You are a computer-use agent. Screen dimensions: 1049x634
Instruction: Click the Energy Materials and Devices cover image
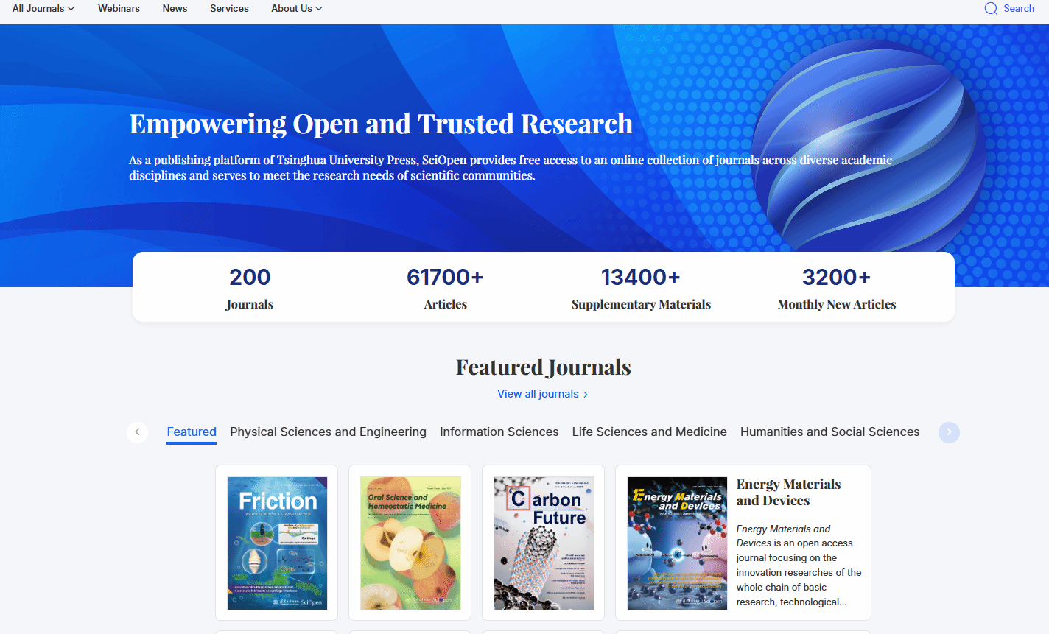(677, 543)
